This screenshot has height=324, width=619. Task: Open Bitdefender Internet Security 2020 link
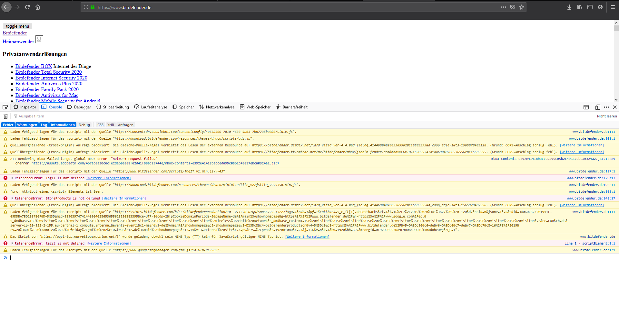51,78
